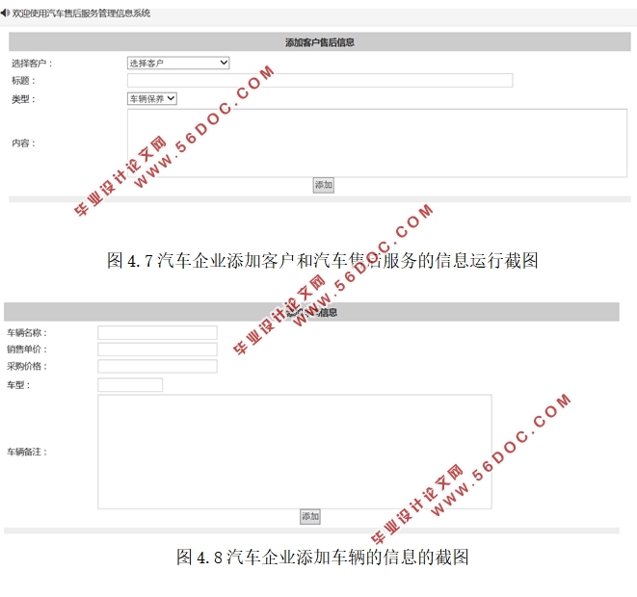637x597 pixels.
Task: Click 添加 button under customer after-sales form
Action: (x=324, y=185)
